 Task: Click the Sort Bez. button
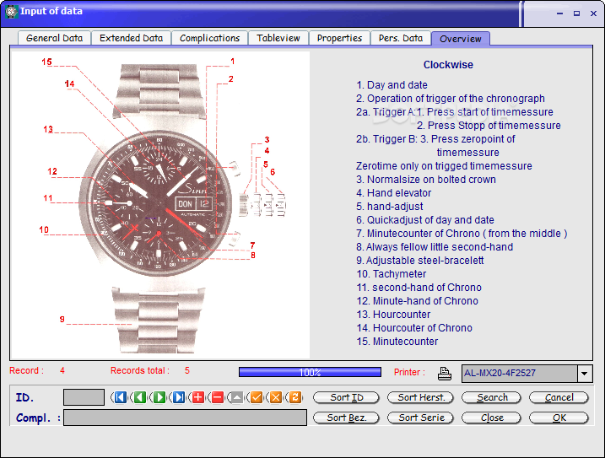coord(347,418)
